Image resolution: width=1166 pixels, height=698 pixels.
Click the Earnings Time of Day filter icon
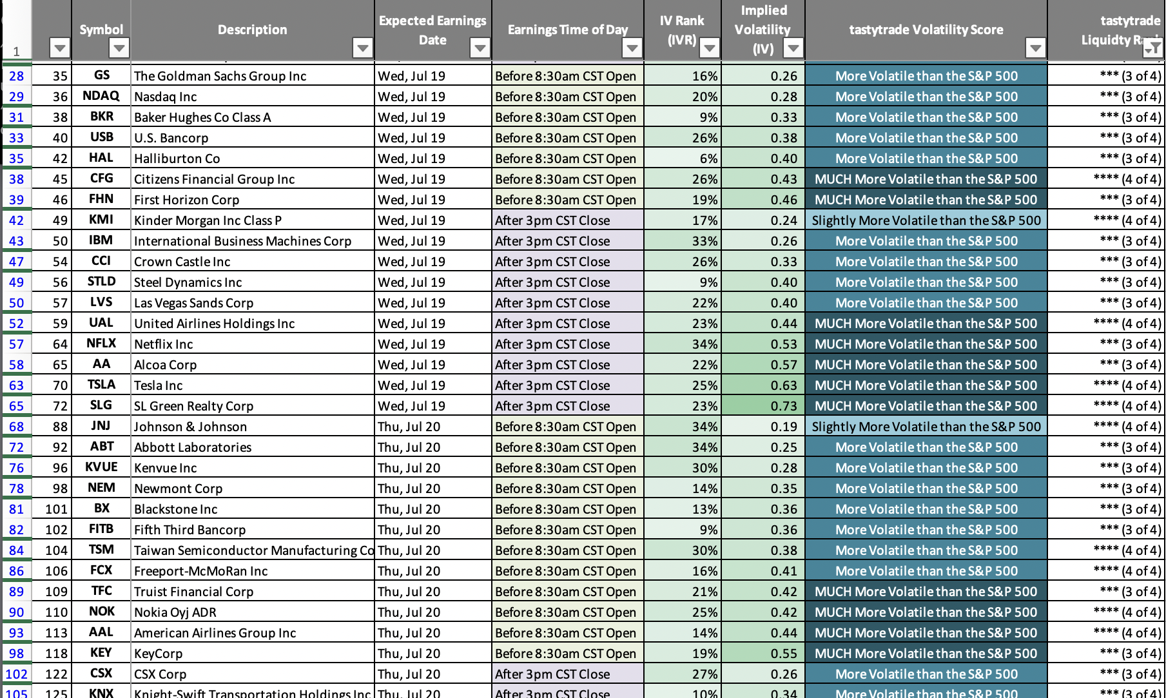point(632,48)
